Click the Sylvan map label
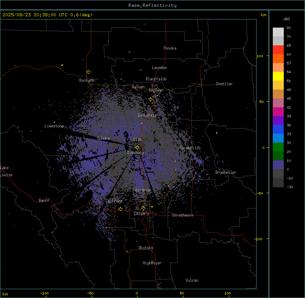This screenshot has height=298, width=305. (x=138, y=87)
